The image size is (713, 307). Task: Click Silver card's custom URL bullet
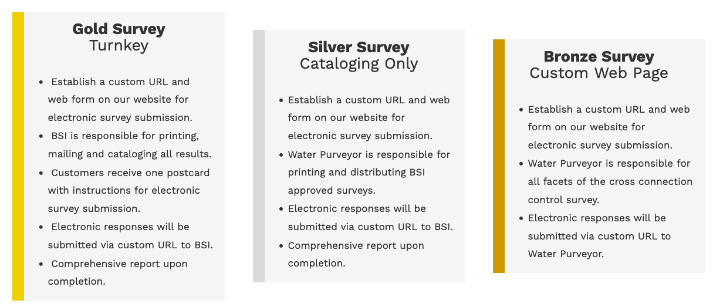(x=369, y=117)
